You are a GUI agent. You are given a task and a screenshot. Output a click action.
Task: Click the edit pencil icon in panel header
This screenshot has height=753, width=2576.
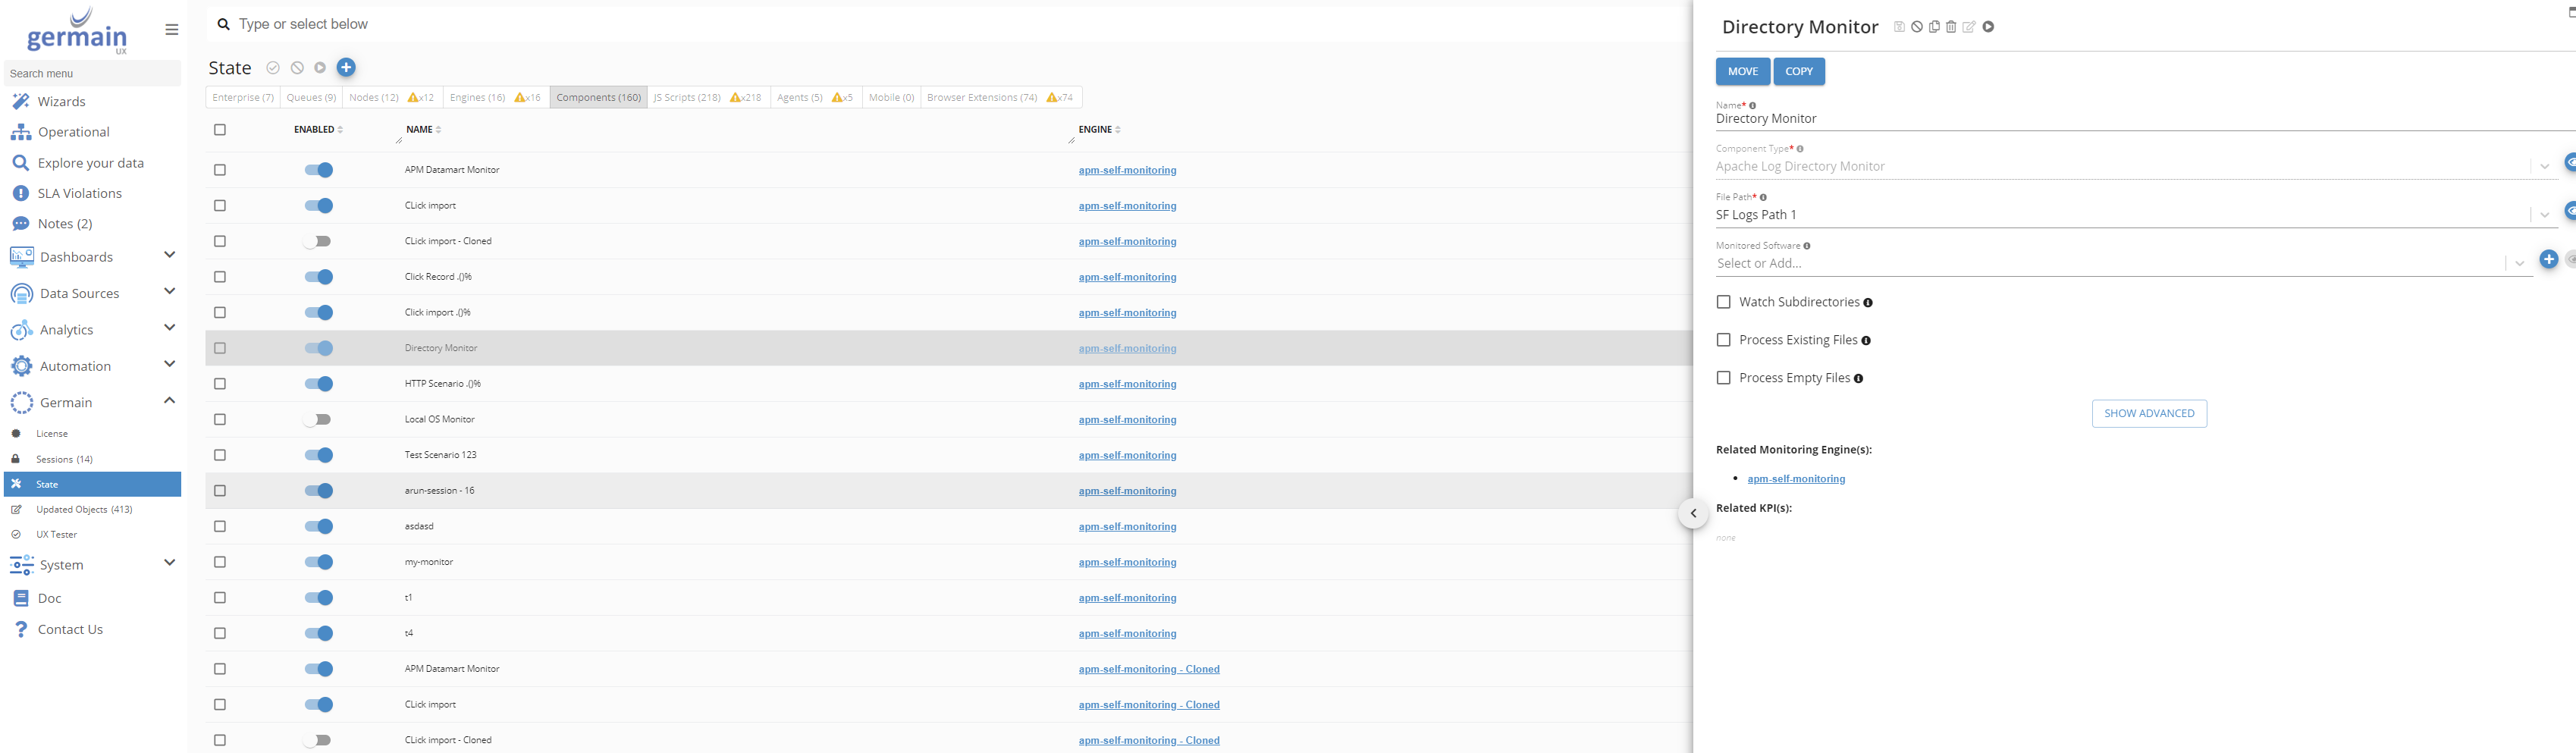[1969, 27]
